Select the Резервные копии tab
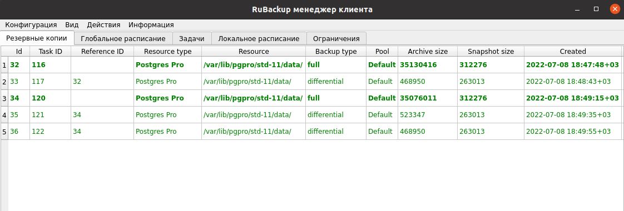Viewport: 624px width, 211px height. pos(37,38)
